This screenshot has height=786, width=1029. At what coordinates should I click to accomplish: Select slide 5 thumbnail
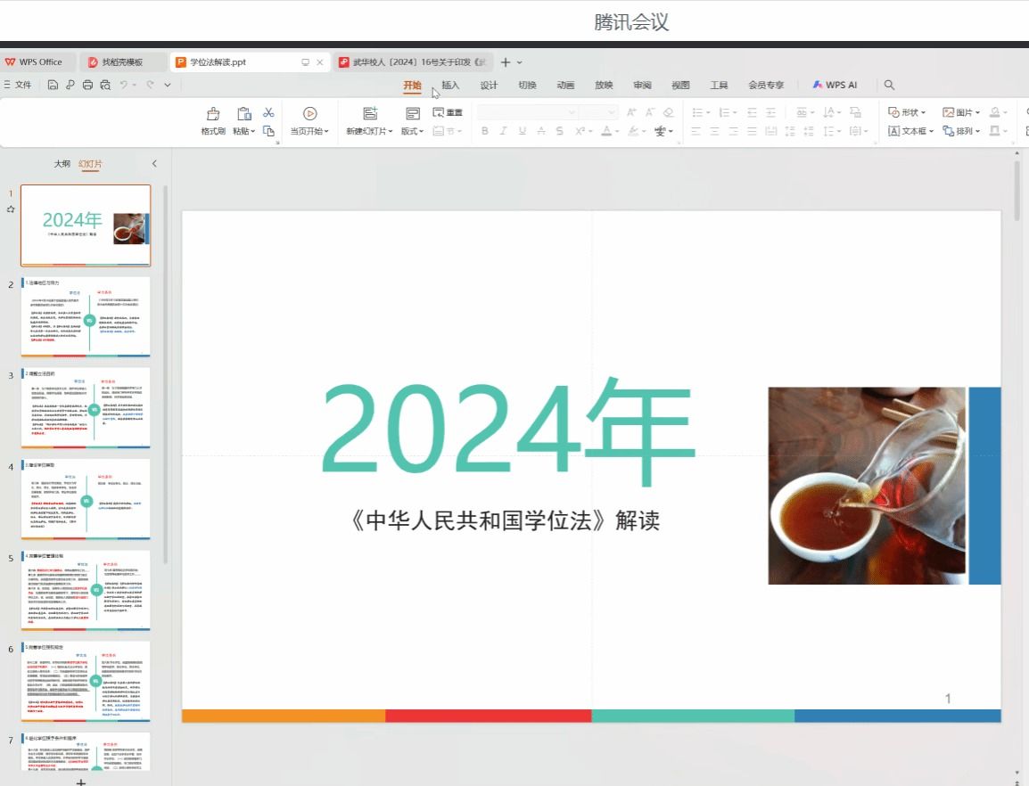click(x=86, y=590)
